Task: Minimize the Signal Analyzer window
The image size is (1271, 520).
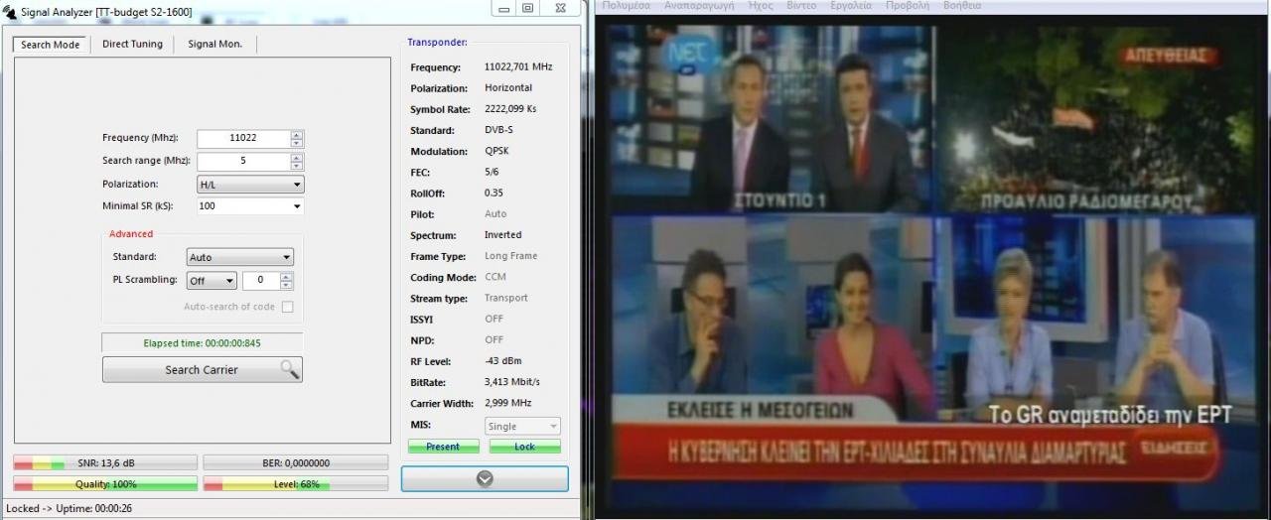Action: tap(504, 8)
